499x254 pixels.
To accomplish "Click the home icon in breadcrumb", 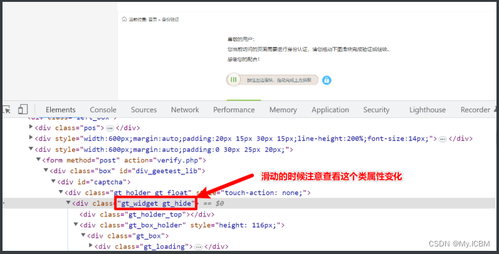I will coord(124,19).
